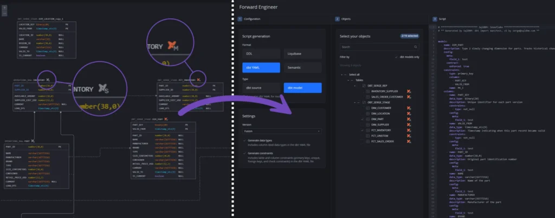The width and height of the screenshot is (555, 218).
Task: Check the DIM_SUPPLIER checkbox
Action: 362,125
